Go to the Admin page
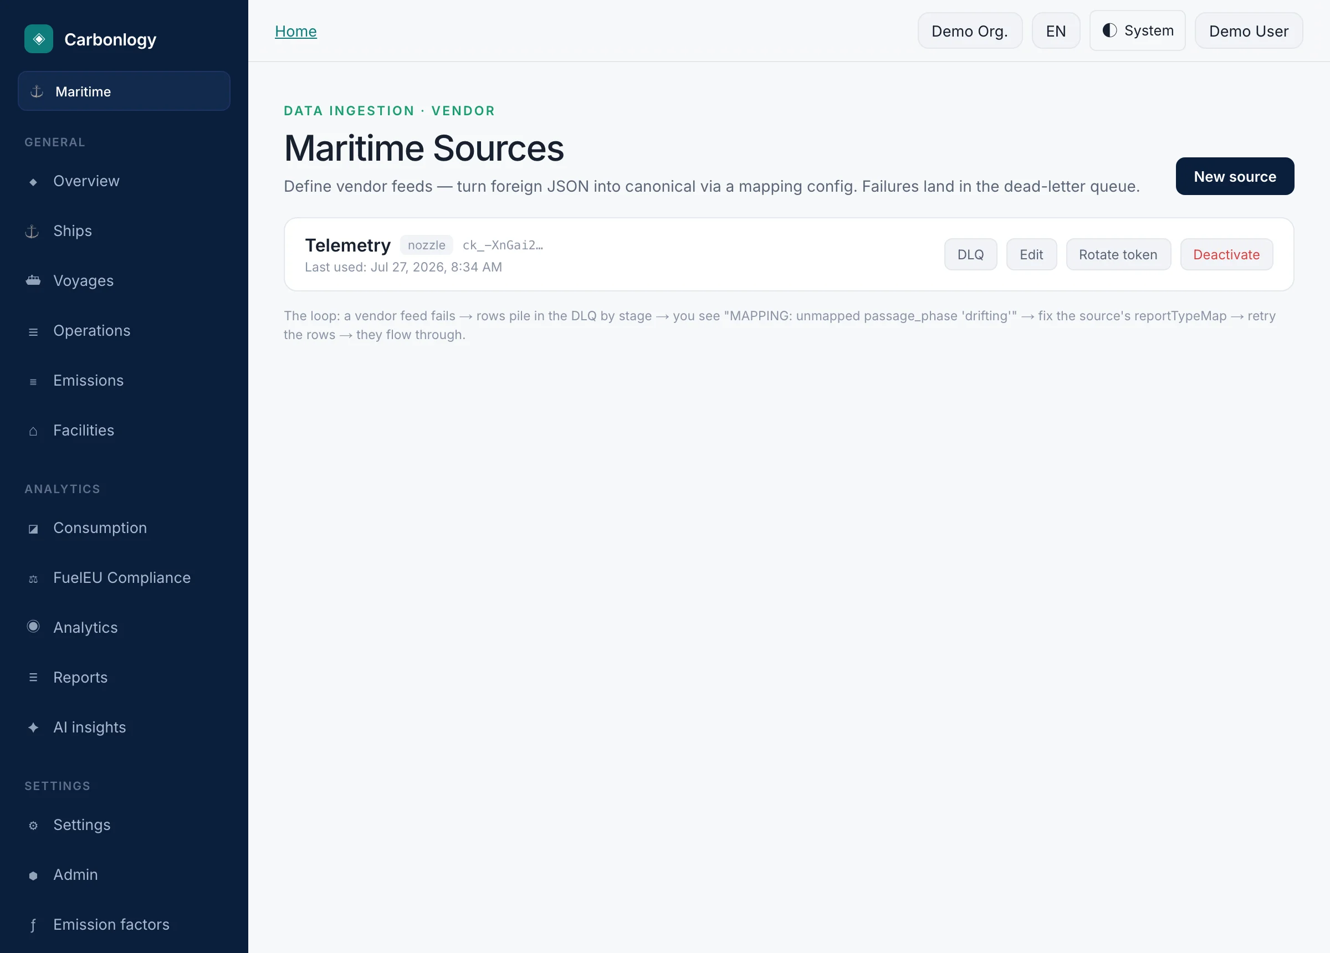 [x=124, y=874]
